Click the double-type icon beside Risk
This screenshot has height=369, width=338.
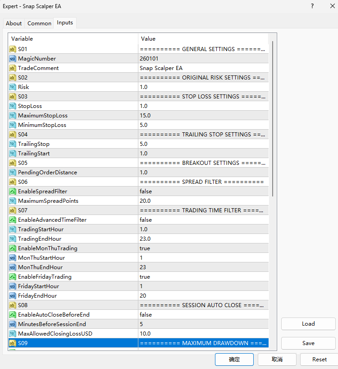(x=13, y=87)
